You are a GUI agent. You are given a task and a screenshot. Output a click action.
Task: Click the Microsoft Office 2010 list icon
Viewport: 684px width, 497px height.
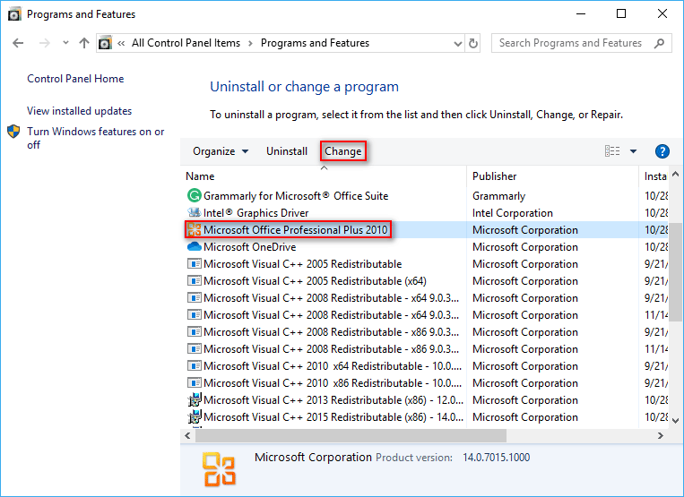(195, 229)
